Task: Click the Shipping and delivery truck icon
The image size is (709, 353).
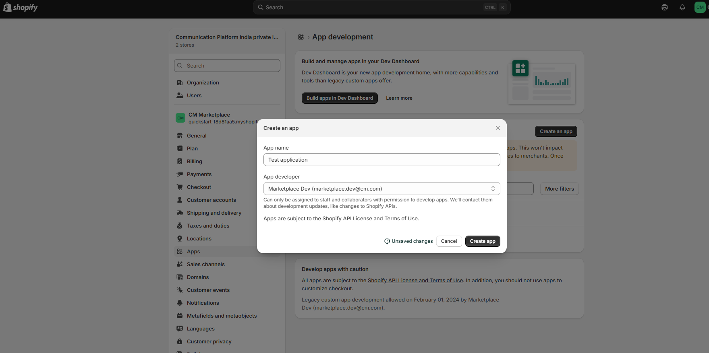Action: [x=180, y=213]
